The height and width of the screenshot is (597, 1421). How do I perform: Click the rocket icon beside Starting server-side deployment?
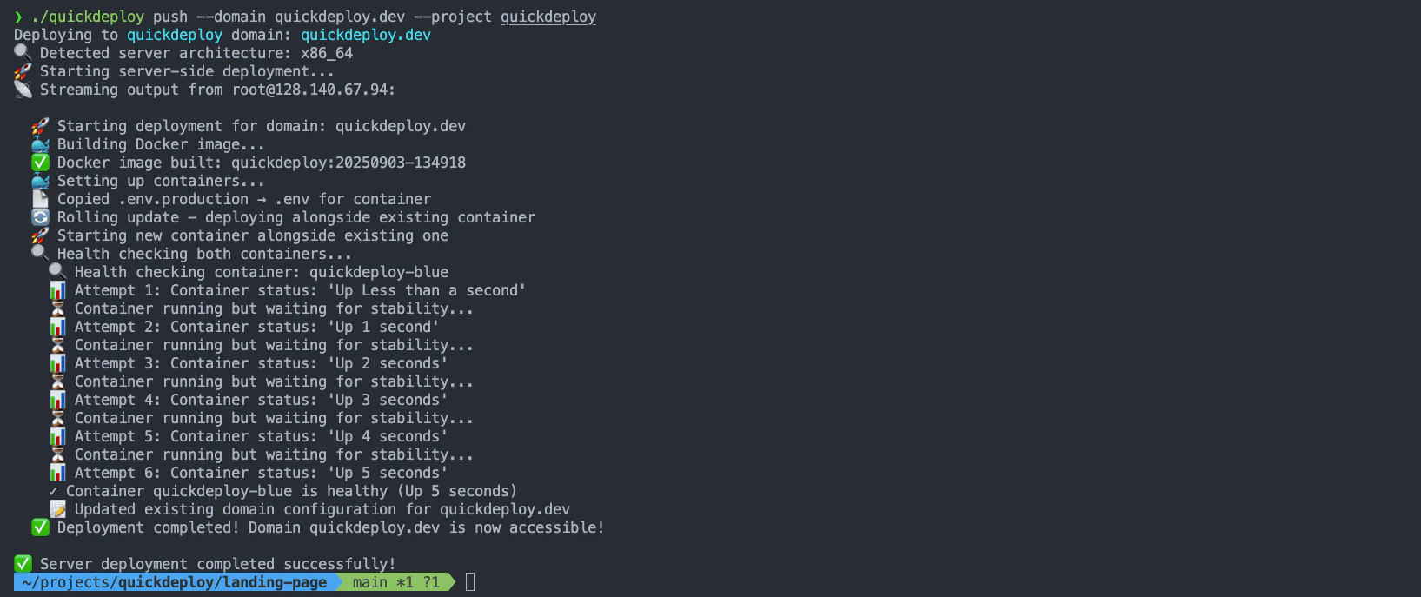coord(23,71)
